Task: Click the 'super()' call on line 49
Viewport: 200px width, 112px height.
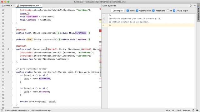Action: 25,13
